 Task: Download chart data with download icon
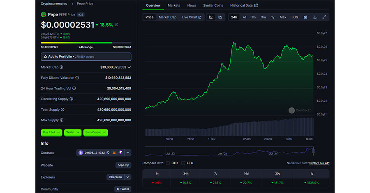(x=315, y=17)
